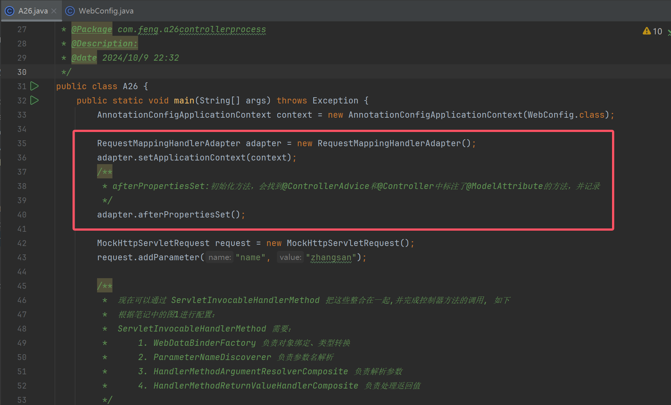Click the "zhangsan" string literal
The height and width of the screenshot is (405, 671).
331,257
